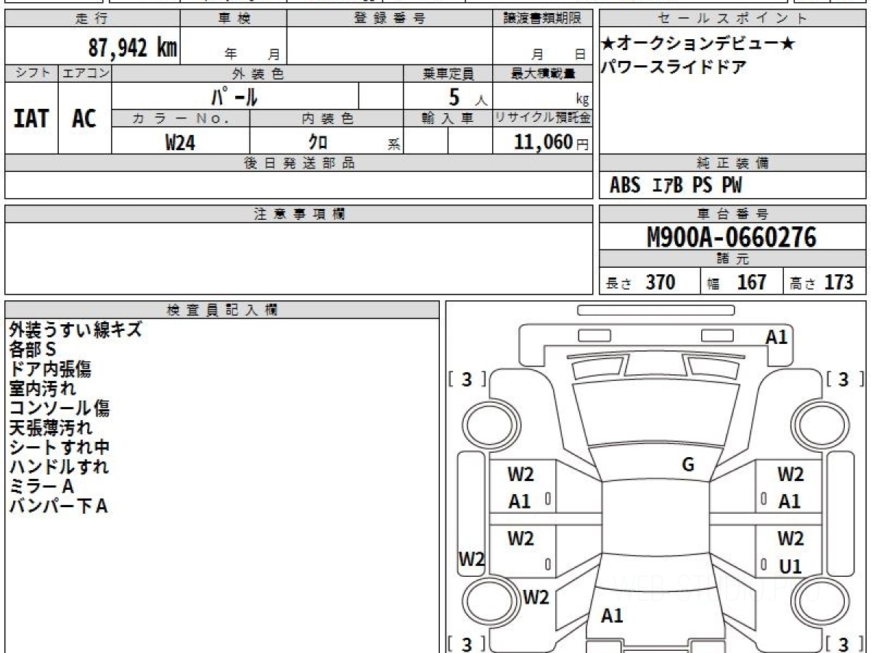871x653 pixels.
Task: Select the equipment list ABS エアB PS PW
Action: 676,186
